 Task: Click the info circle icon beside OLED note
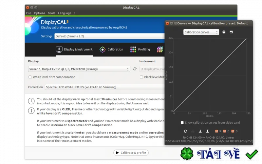[31, 111]
